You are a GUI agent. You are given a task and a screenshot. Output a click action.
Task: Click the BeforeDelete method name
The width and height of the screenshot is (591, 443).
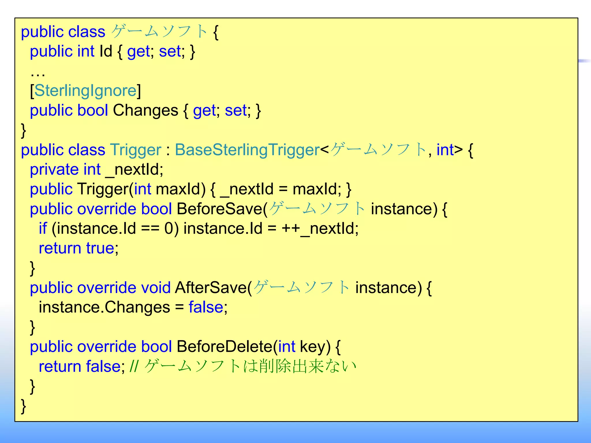224,347
